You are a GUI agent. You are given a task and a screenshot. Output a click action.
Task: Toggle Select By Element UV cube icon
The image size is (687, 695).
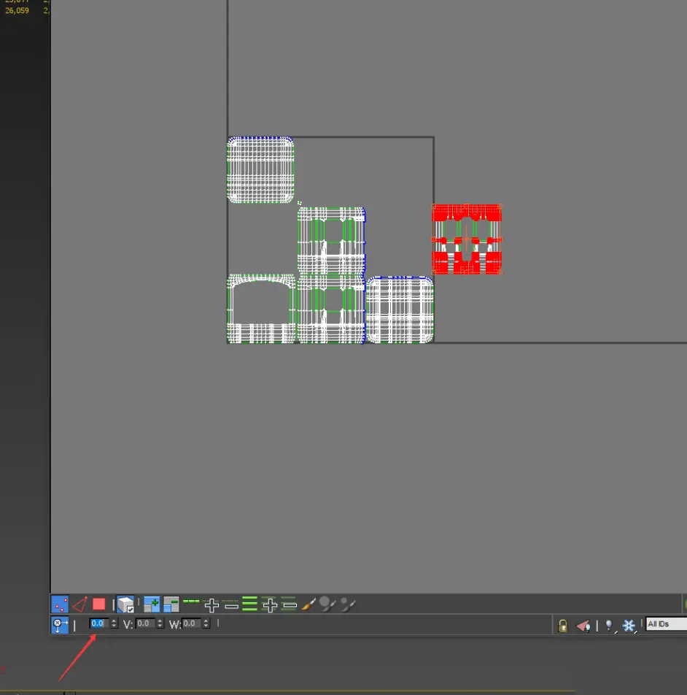[x=125, y=604]
